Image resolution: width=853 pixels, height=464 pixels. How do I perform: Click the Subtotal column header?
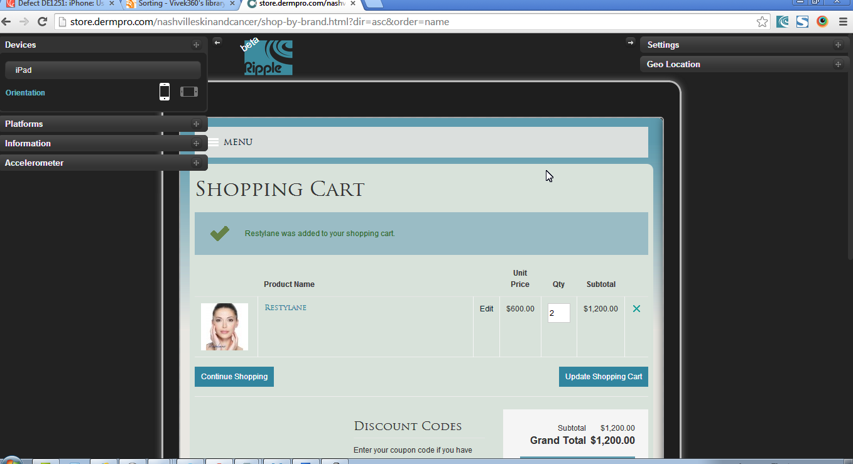(601, 284)
